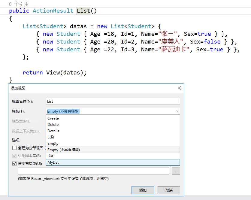Select the Delete template option

click(x=113, y=124)
